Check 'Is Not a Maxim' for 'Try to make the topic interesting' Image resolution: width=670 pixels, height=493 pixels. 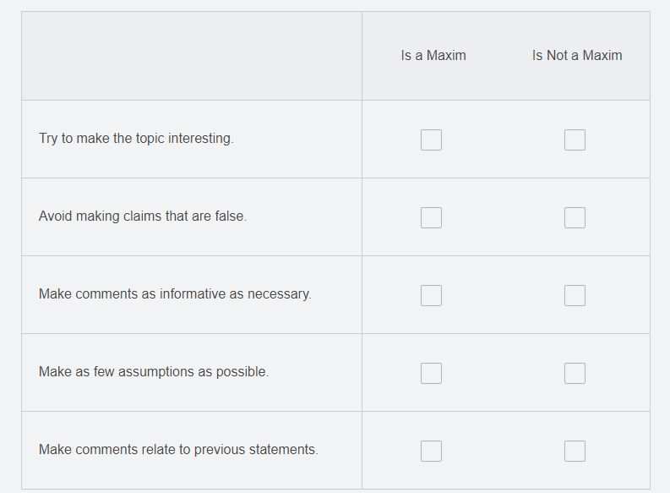575,140
